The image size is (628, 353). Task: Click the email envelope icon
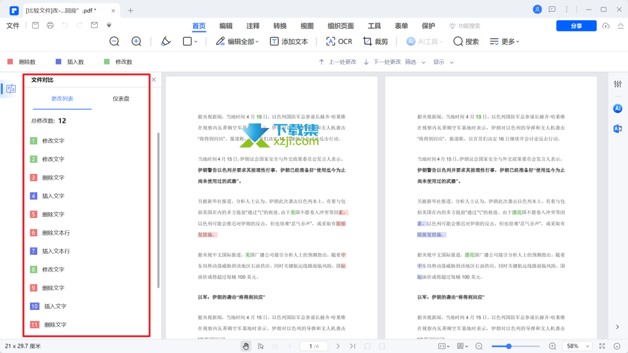coord(94,25)
